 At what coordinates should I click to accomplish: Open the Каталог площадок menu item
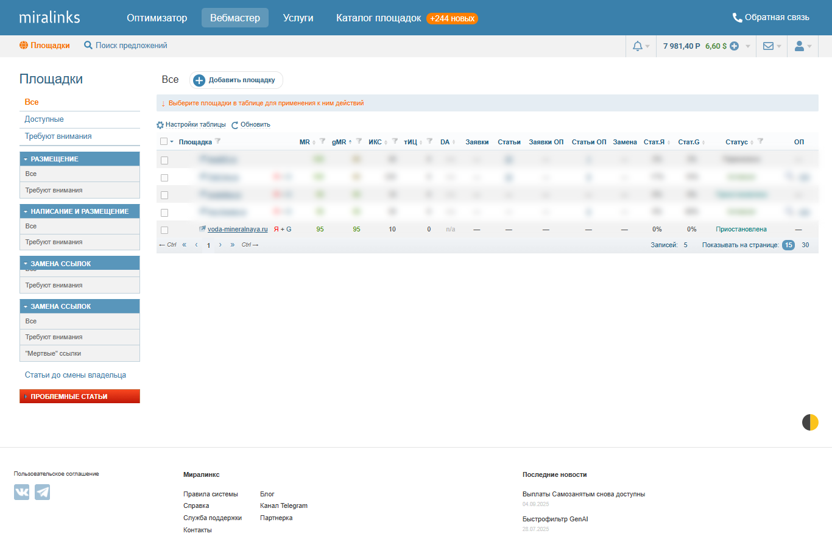(x=378, y=18)
